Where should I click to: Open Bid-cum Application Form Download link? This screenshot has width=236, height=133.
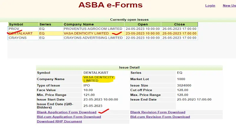point(69,117)
